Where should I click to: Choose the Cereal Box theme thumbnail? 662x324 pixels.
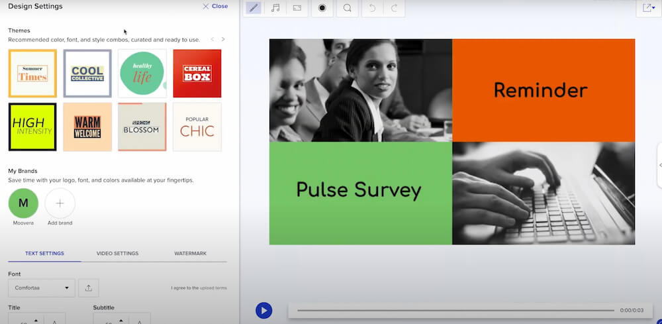click(197, 73)
